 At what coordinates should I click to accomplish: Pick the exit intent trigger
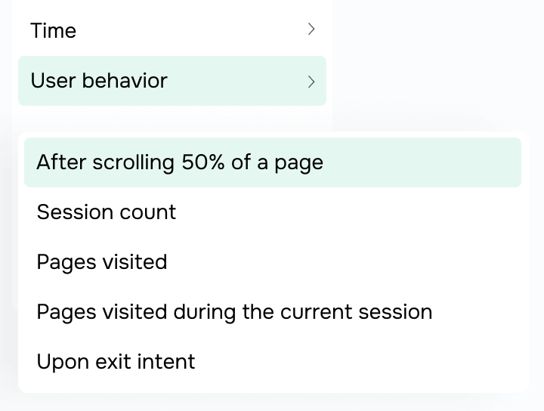273,362
